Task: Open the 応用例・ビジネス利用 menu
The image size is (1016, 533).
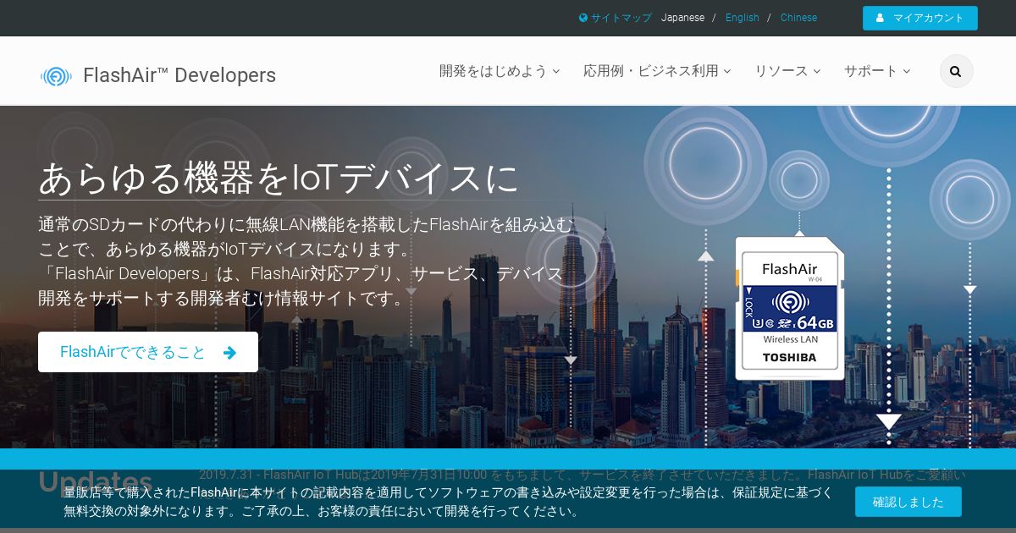Action: [x=657, y=71]
